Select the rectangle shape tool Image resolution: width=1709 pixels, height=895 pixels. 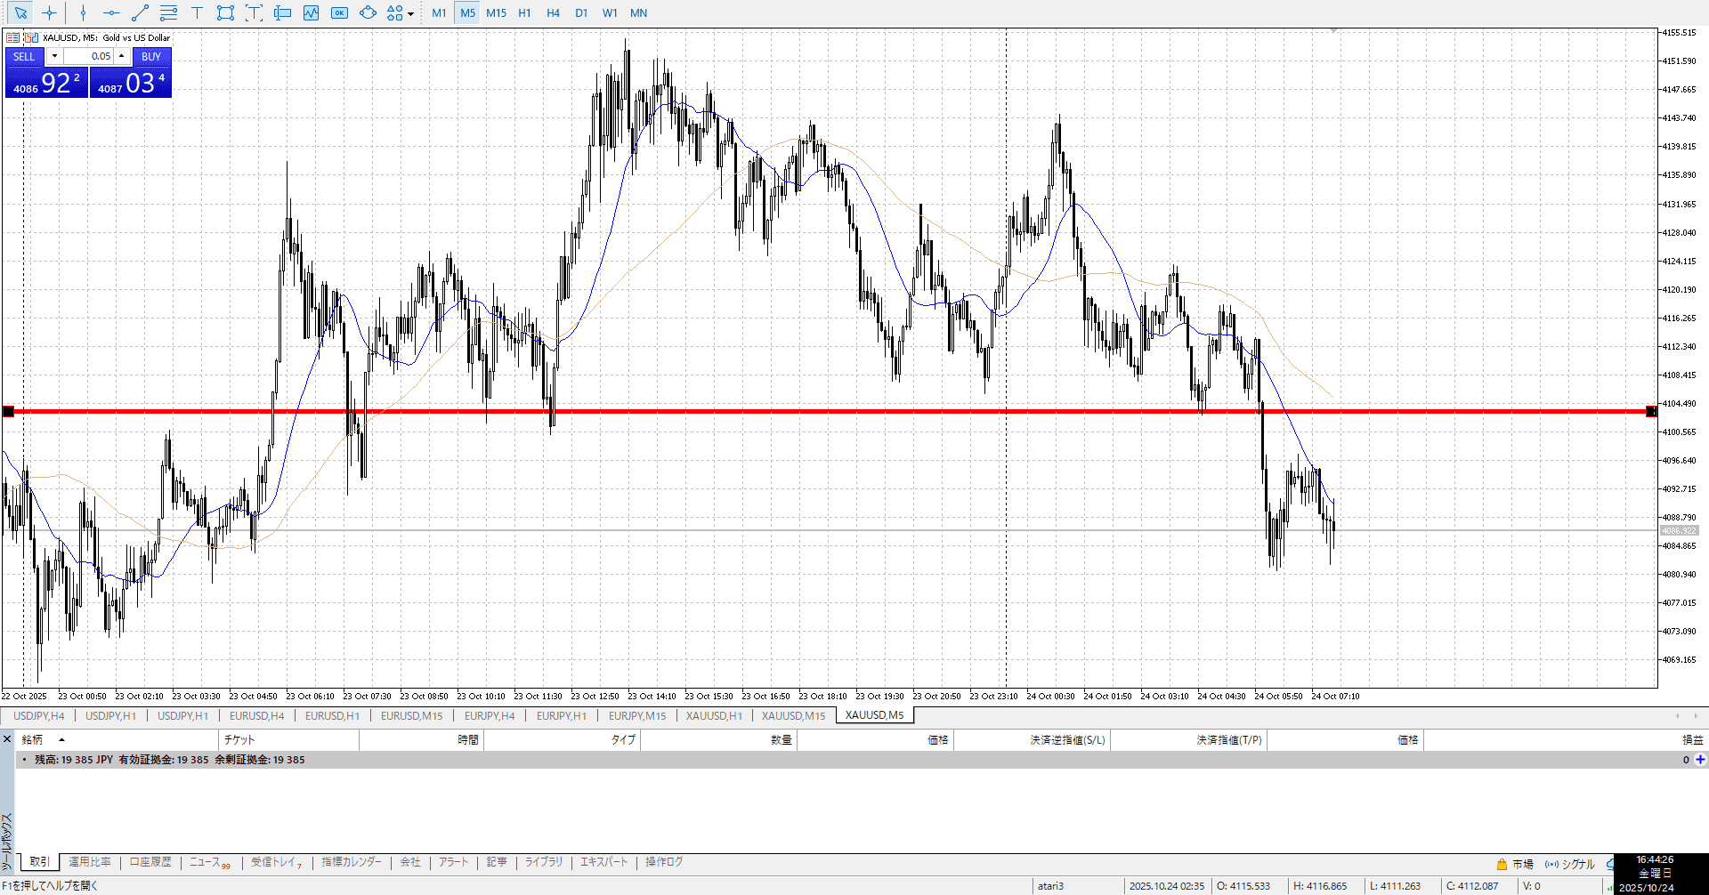click(225, 12)
